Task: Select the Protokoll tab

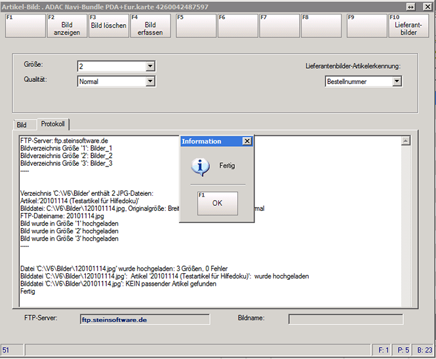Action: coord(53,123)
